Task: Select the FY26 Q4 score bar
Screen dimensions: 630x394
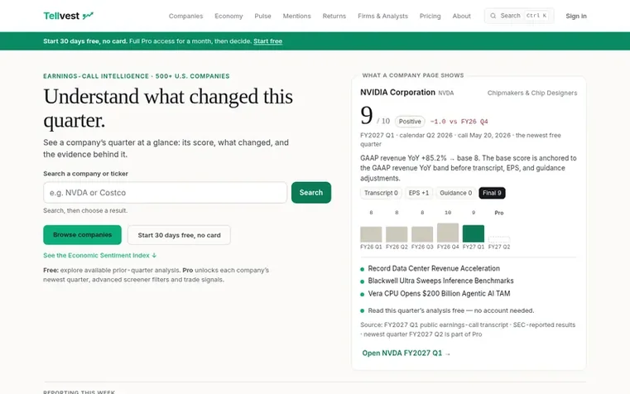Action: coord(448,232)
